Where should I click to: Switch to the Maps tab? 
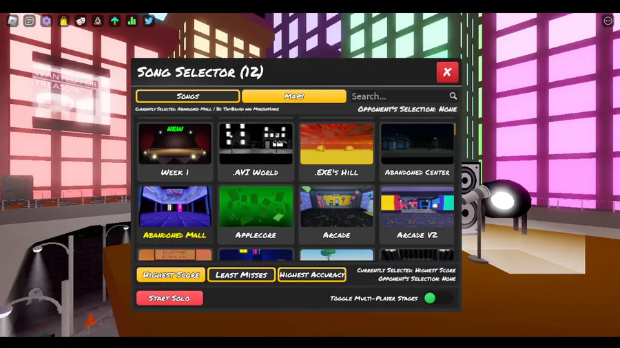click(x=293, y=96)
